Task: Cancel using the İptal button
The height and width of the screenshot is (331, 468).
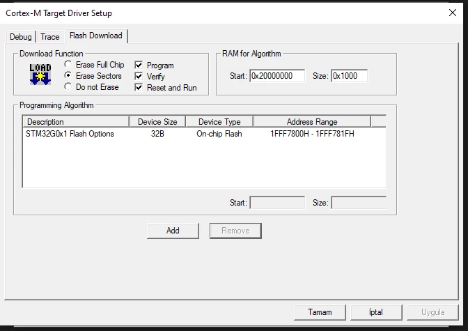Action: click(x=376, y=312)
